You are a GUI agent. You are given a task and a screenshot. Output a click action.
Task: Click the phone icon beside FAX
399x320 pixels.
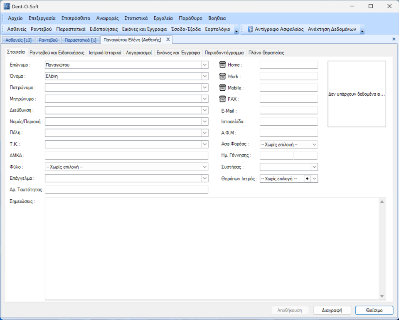222,99
